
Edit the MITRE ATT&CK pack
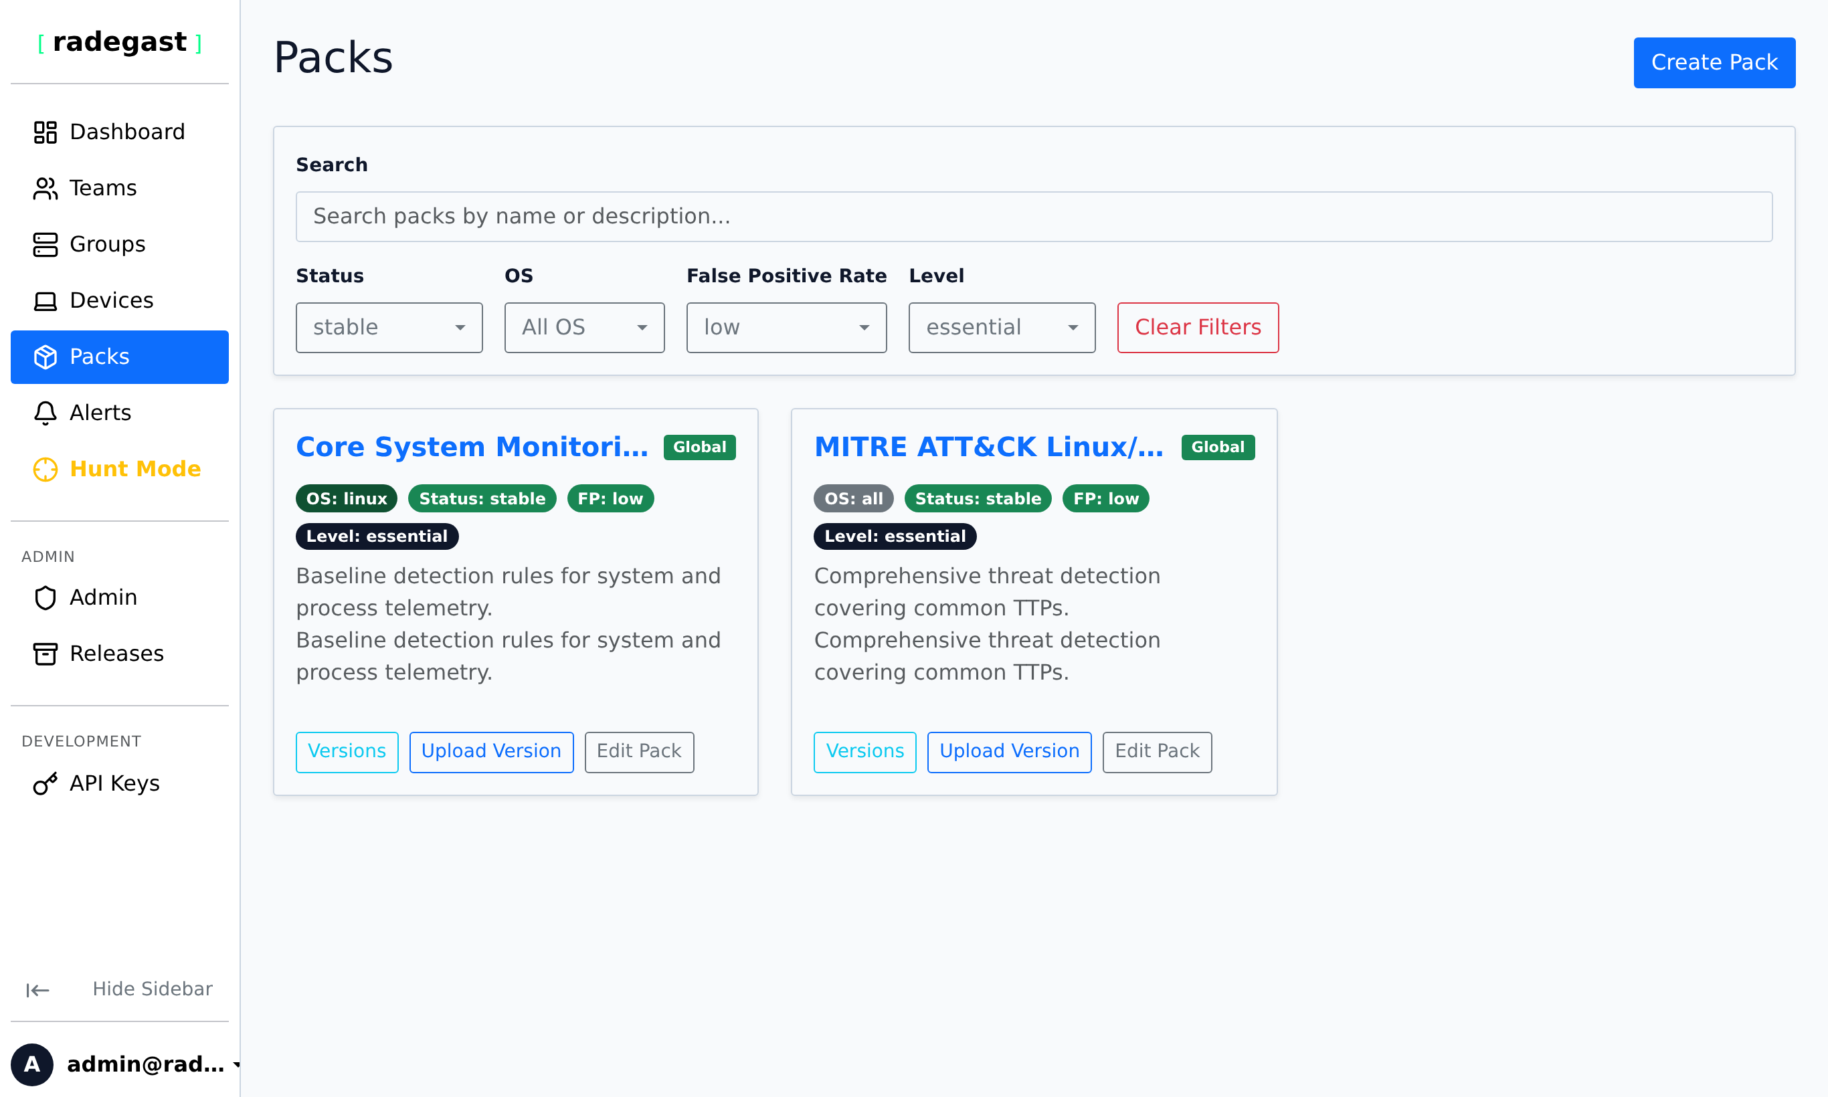pyautogui.click(x=1158, y=752)
